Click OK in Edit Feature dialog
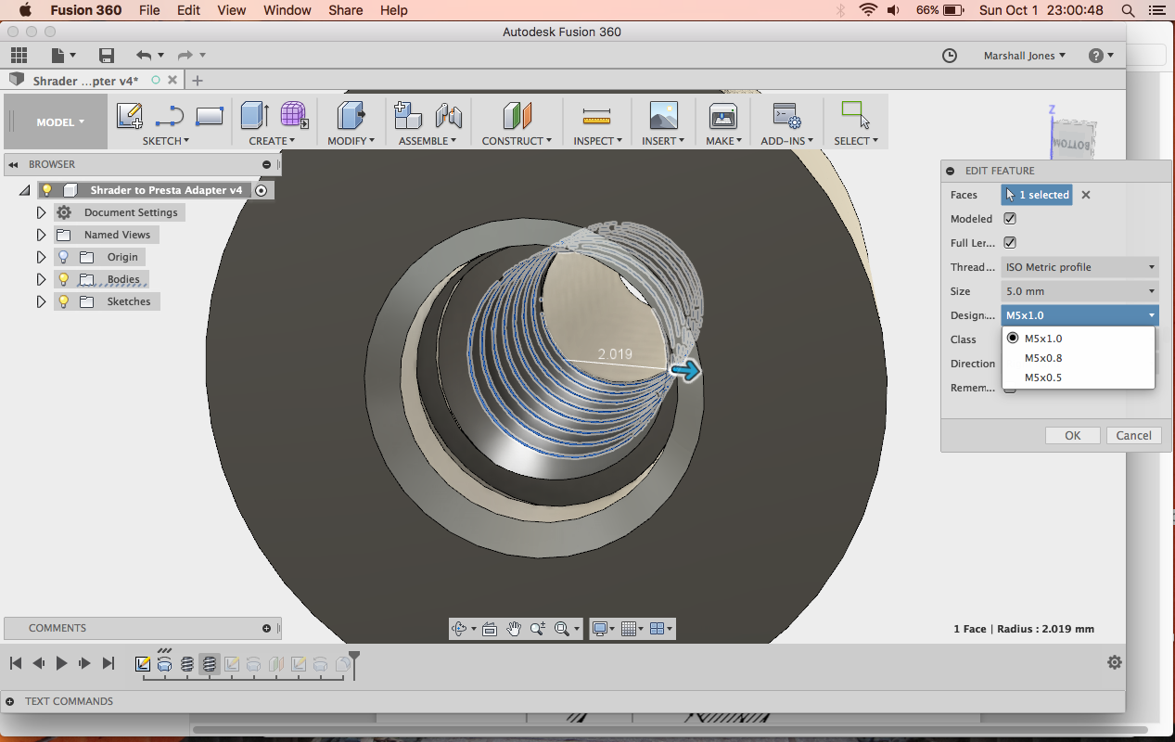The height and width of the screenshot is (742, 1175). point(1072,435)
